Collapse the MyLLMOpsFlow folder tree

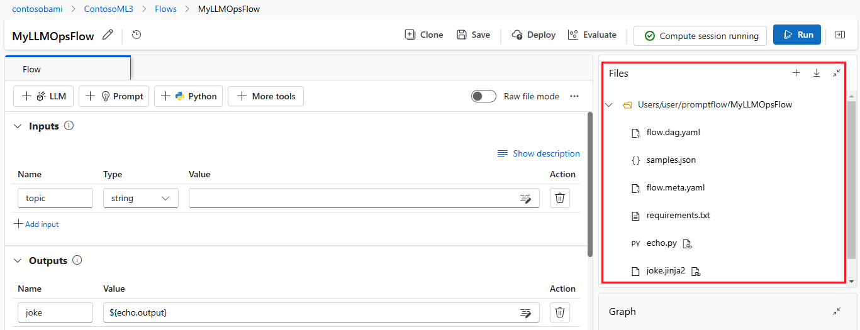click(x=609, y=105)
